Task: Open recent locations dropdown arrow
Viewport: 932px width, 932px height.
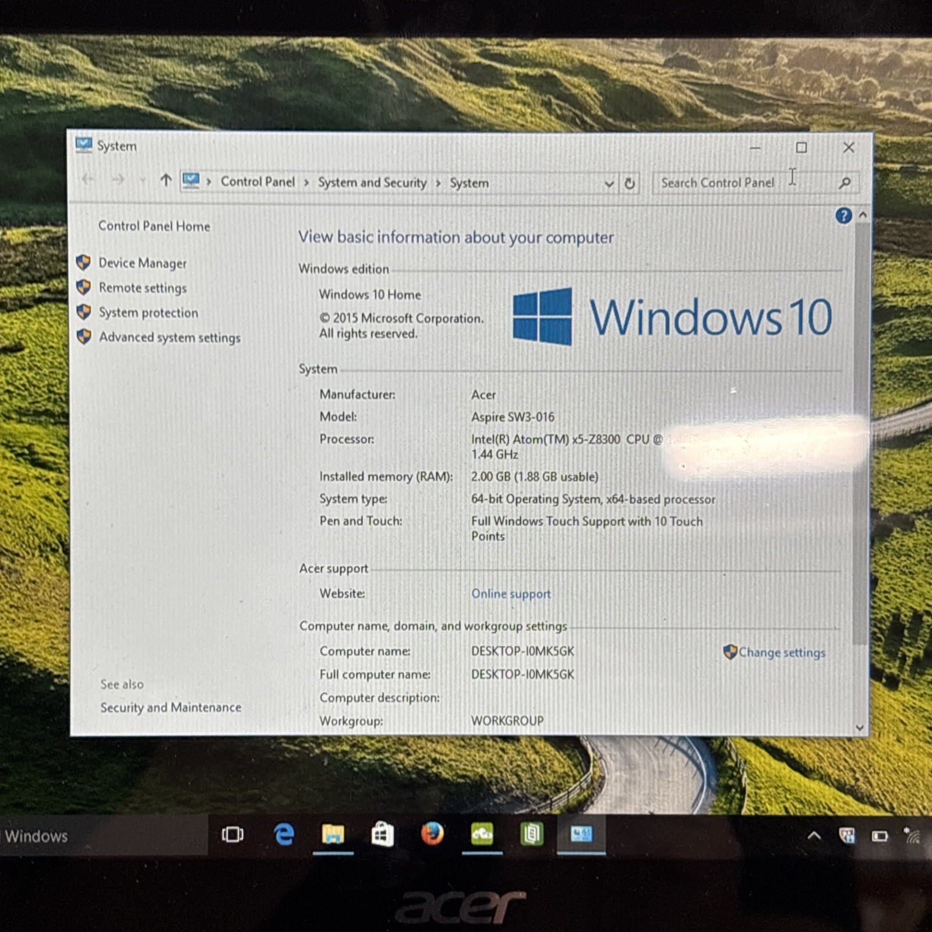Action: [142, 181]
